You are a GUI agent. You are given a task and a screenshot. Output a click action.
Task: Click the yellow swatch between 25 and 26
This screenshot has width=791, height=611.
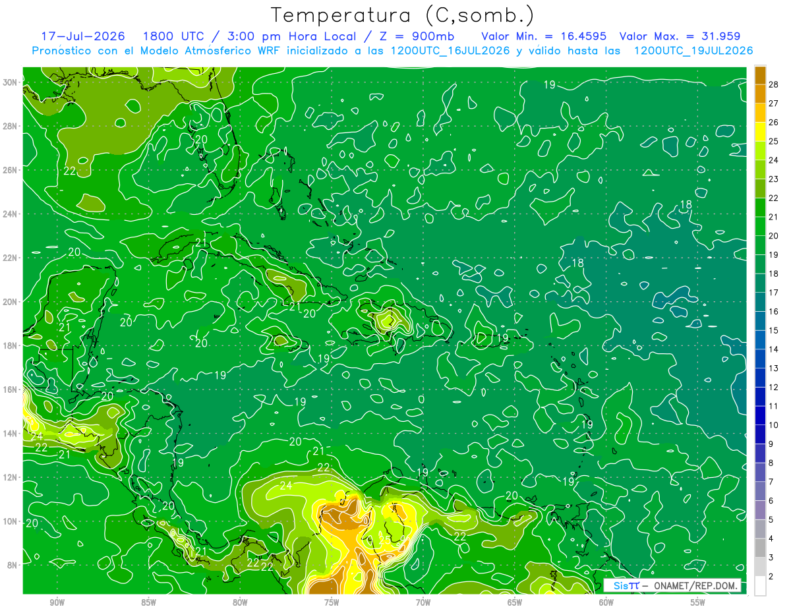pos(760,131)
